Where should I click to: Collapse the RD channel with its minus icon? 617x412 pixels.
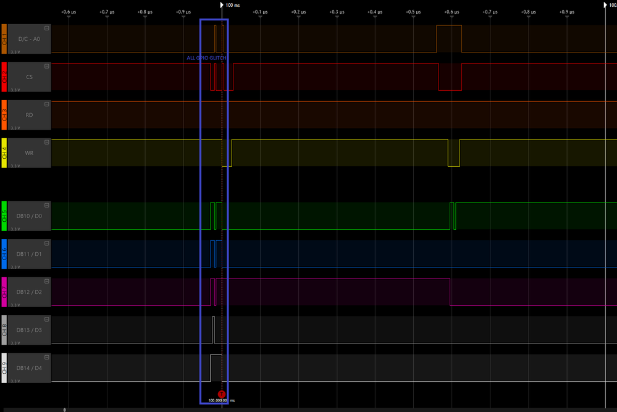pos(47,104)
